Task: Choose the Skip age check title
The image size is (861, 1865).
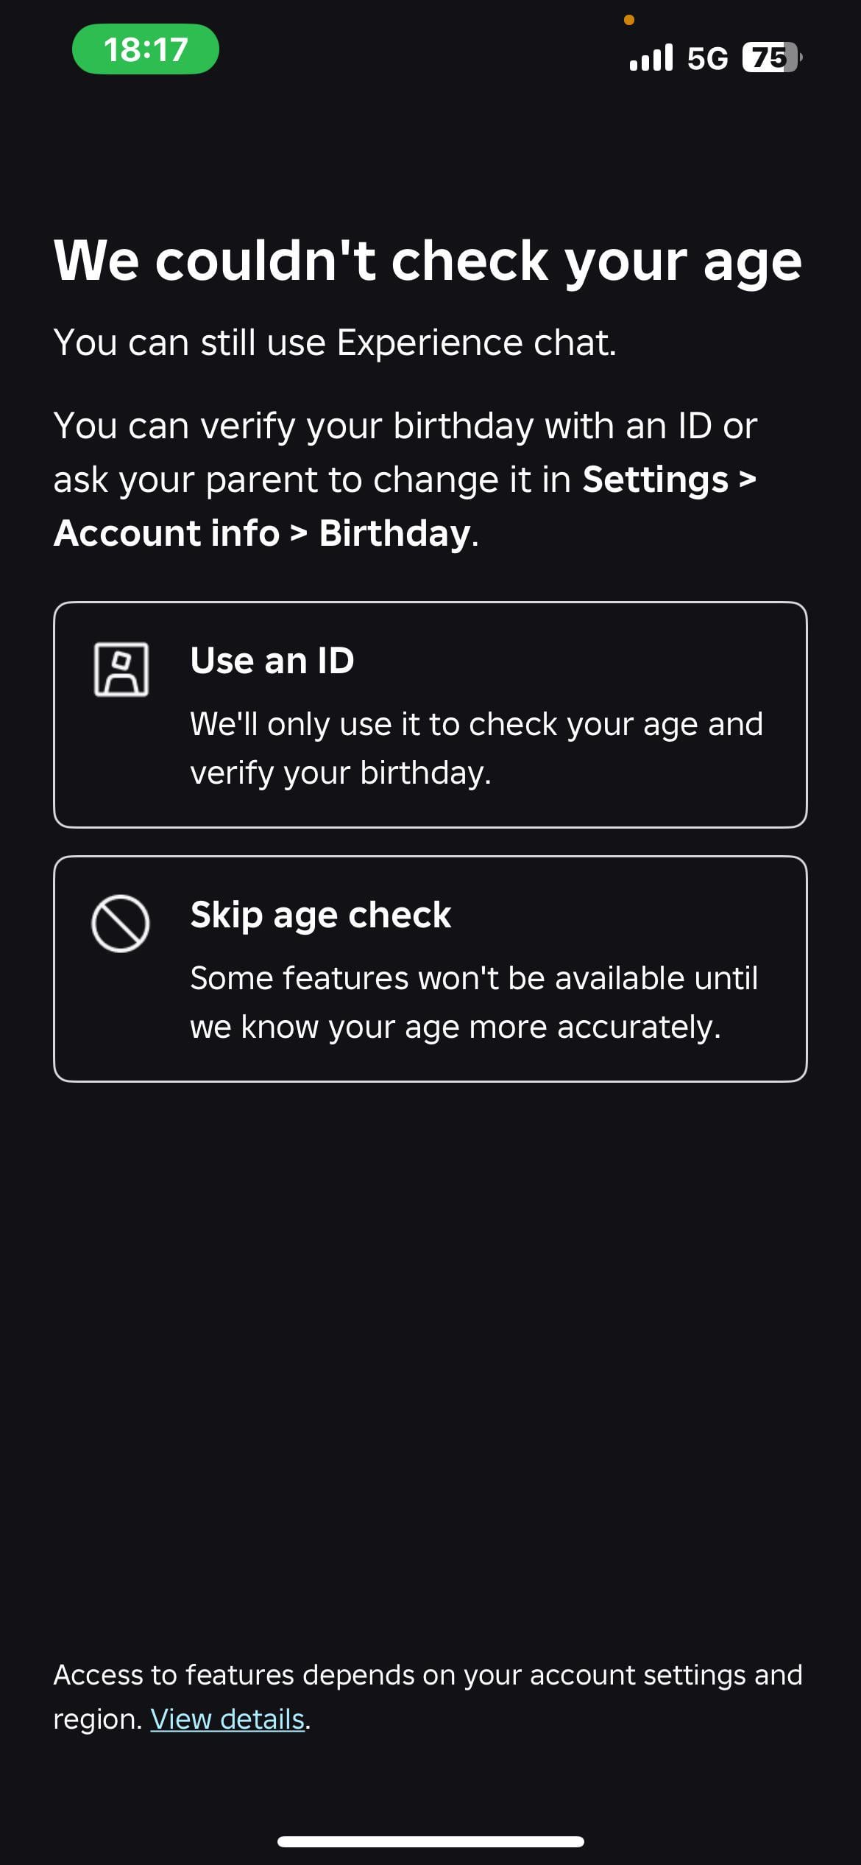Action: click(x=321, y=915)
